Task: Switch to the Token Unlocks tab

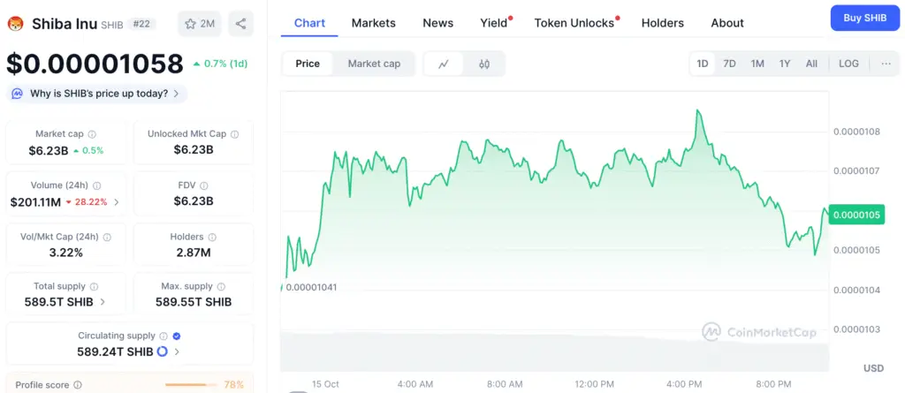Action: pos(574,23)
